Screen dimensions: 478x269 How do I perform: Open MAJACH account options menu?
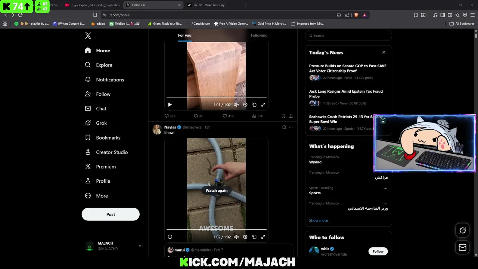(140, 246)
